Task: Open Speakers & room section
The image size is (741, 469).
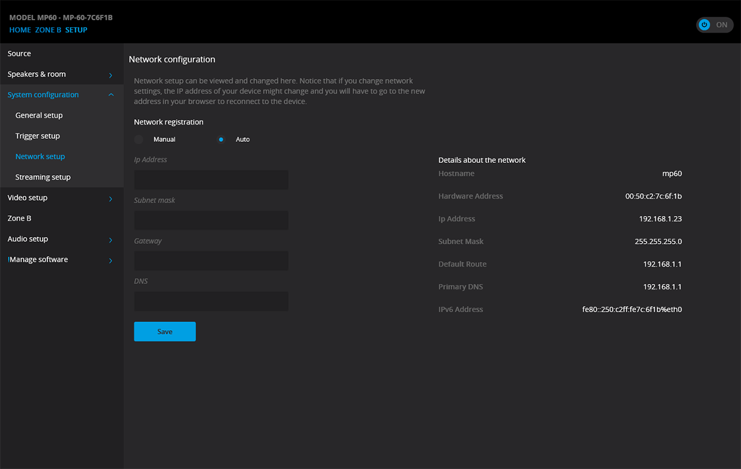Action: point(62,74)
